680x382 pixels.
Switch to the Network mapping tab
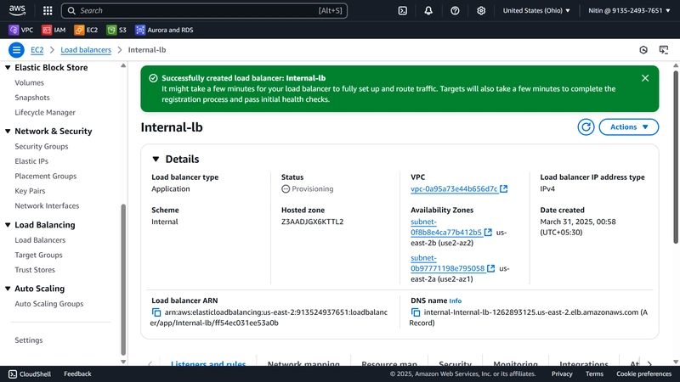tap(303, 363)
